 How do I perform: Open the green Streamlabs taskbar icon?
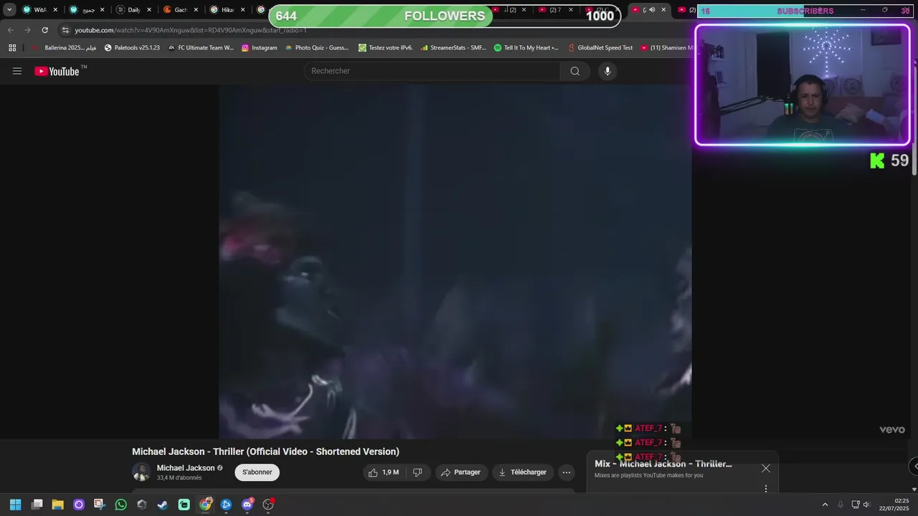184,505
